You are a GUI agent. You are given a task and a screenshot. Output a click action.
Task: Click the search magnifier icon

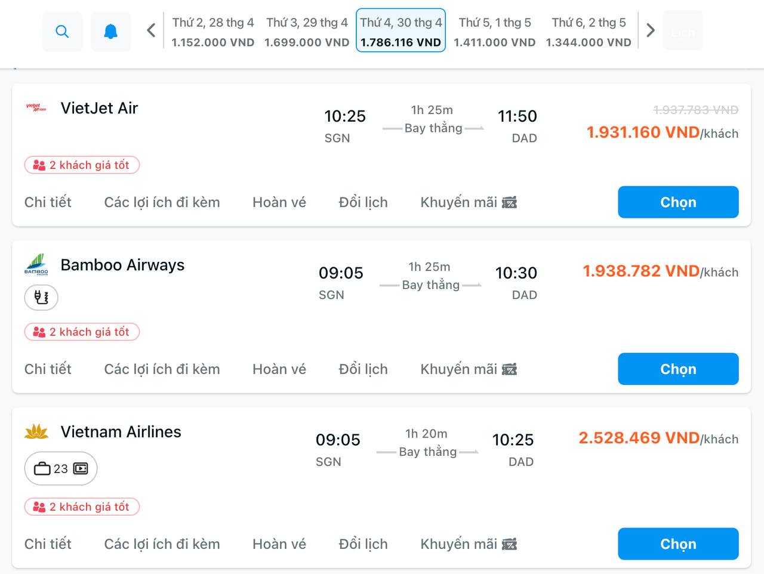click(62, 31)
